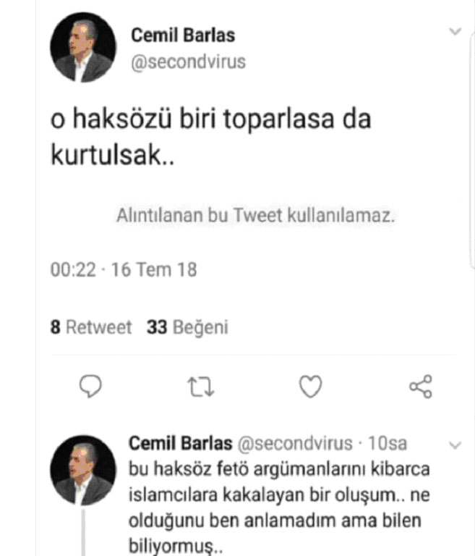Tap the unavailable quoted Tweet notice
Image resolution: width=475 pixels, height=556 pixels.
pyautogui.click(x=255, y=216)
